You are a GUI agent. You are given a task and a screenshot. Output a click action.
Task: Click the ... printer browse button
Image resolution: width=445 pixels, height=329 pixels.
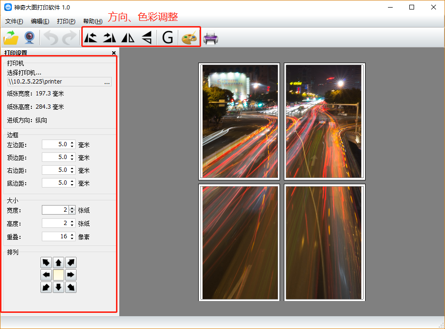coord(107,82)
